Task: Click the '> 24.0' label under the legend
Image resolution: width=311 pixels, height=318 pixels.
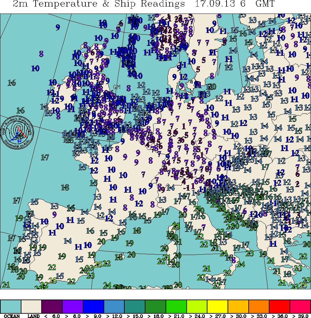Action: pos(198,316)
